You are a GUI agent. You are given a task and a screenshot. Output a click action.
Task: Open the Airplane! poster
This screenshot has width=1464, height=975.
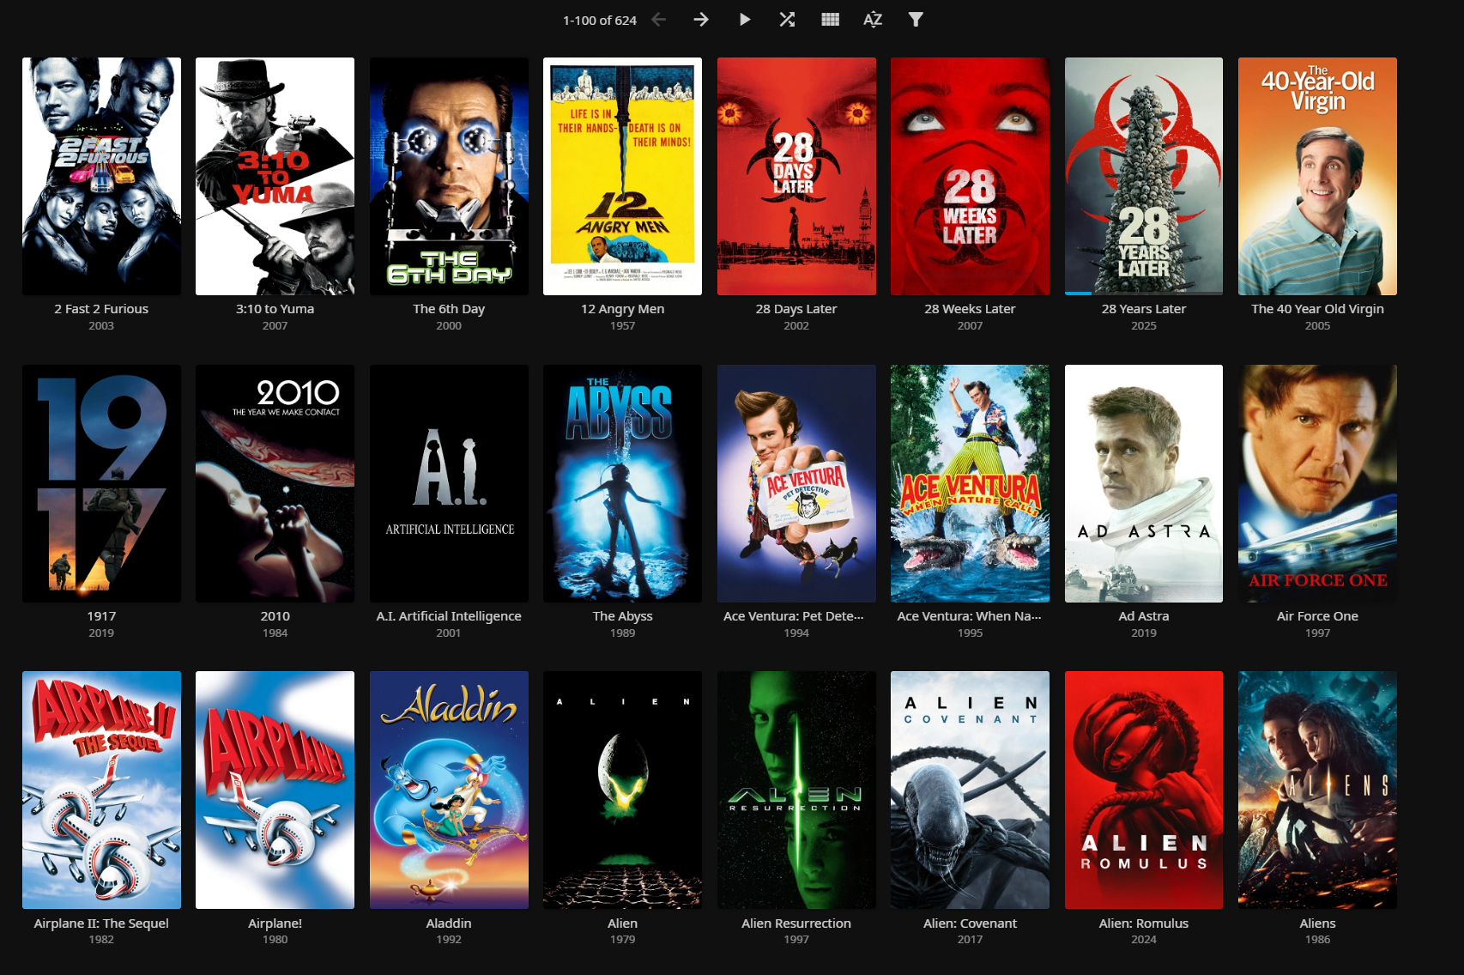(275, 790)
